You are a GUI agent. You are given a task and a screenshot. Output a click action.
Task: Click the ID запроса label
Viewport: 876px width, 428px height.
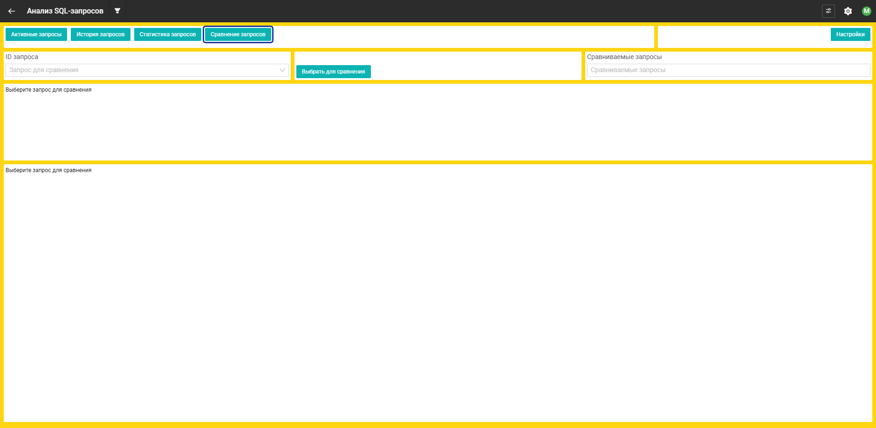(22, 57)
